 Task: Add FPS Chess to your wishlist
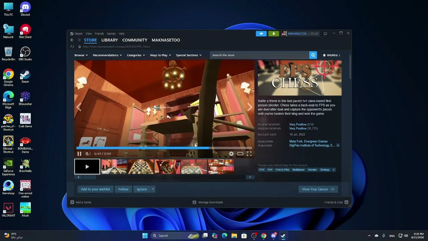(x=95, y=189)
